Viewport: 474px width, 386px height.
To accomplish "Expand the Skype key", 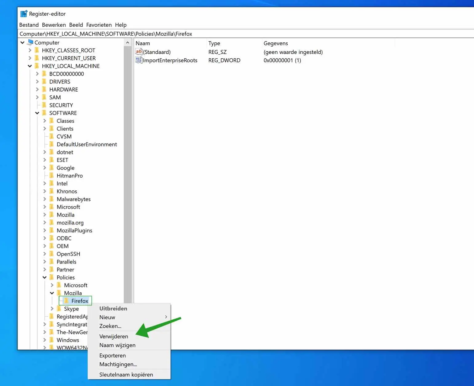I will (x=52, y=309).
